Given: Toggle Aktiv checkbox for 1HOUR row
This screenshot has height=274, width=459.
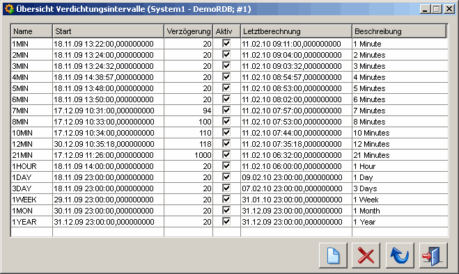Looking at the screenshot, I should click(x=226, y=166).
